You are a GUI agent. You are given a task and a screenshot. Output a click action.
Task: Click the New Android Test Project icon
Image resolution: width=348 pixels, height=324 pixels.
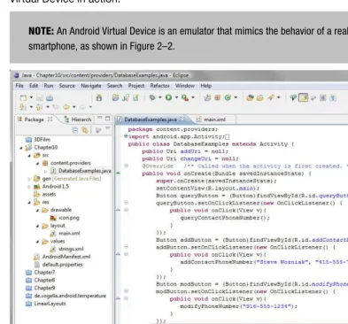pos(126,97)
